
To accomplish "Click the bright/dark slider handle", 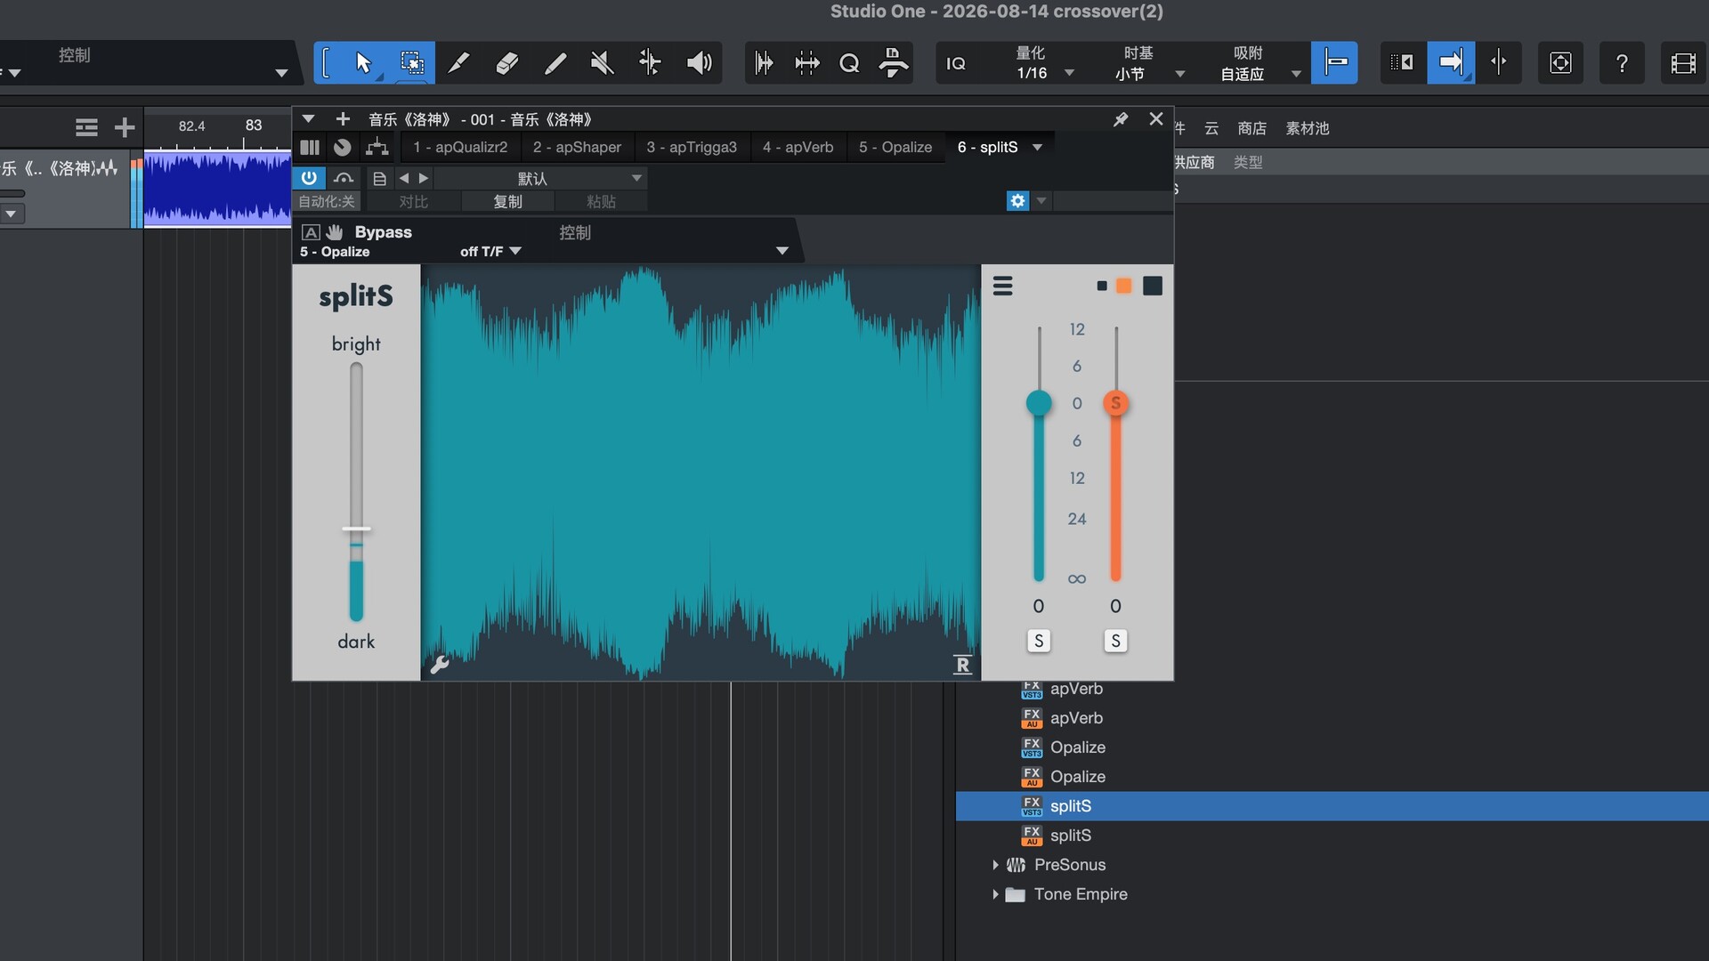I will pos(356,530).
